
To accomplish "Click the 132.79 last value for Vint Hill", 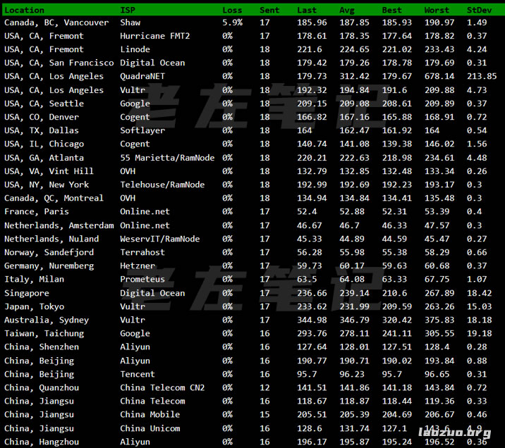I will [x=312, y=171].
